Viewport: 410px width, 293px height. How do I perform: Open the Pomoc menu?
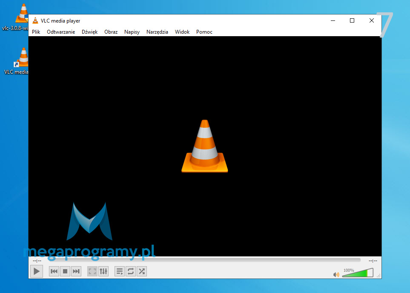point(204,32)
